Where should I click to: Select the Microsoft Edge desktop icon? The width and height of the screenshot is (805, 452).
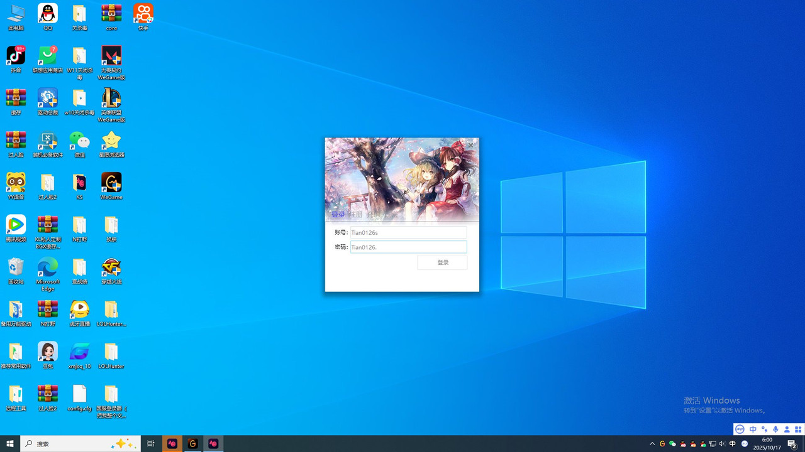click(x=48, y=274)
